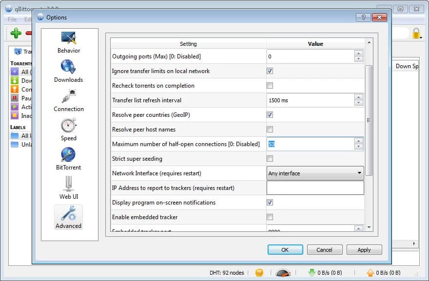The width and height of the screenshot is (429, 281).
Task: Decrease maximum half-open connections value
Action: (359, 147)
